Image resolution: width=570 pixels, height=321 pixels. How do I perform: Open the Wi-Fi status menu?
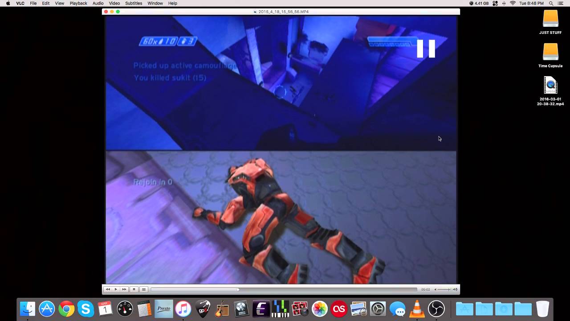tap(513, 3)
